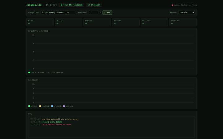The image size is (223, 139).
Task: Open the theme matrix dropdown
Action: click(x=187, y=12)
